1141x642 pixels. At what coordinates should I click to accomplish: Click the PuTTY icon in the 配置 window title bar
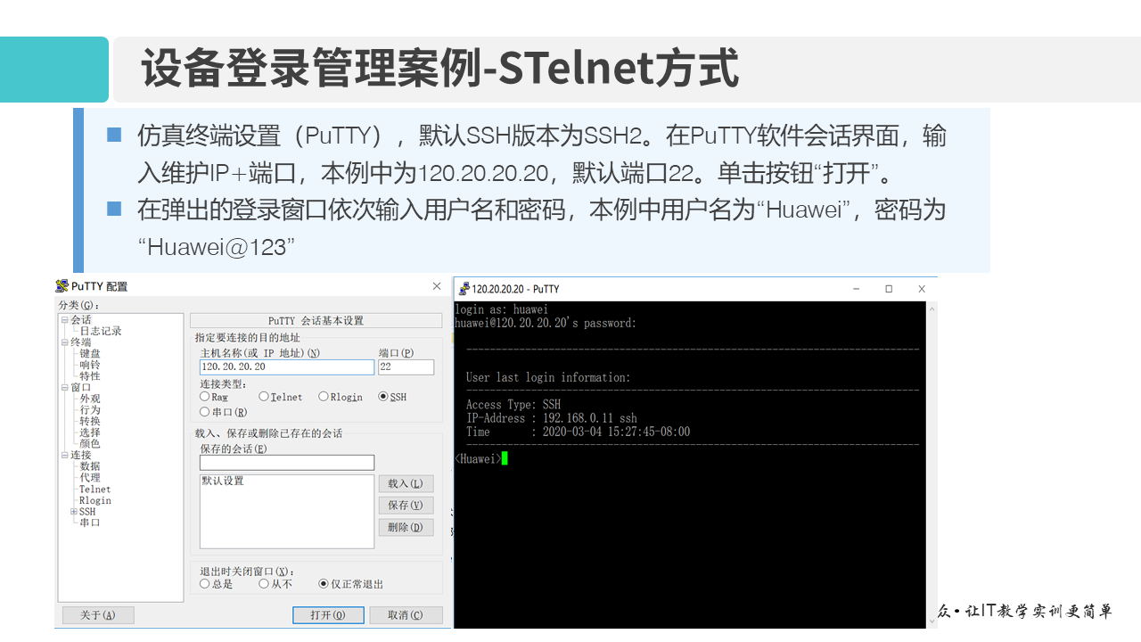tap(61, 286)
